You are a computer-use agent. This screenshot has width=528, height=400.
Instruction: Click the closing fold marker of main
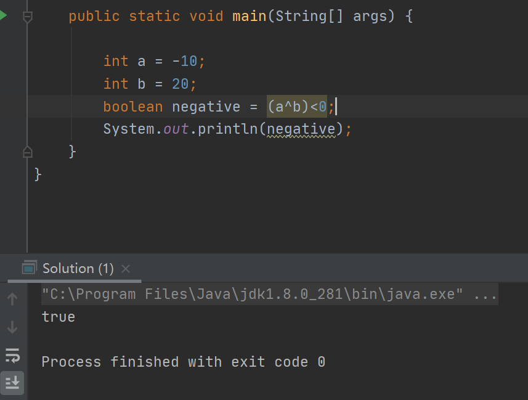pos(27,151)
